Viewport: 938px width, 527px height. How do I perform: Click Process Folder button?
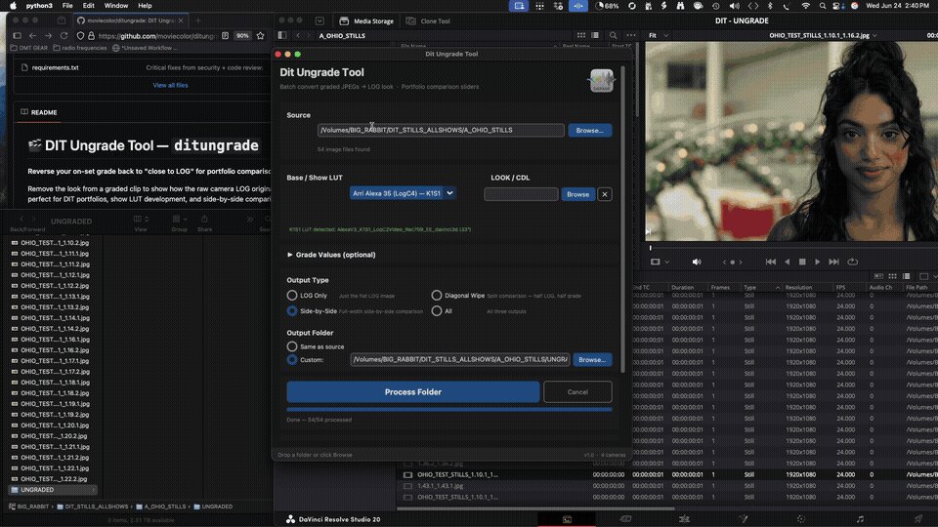[412, 392]
